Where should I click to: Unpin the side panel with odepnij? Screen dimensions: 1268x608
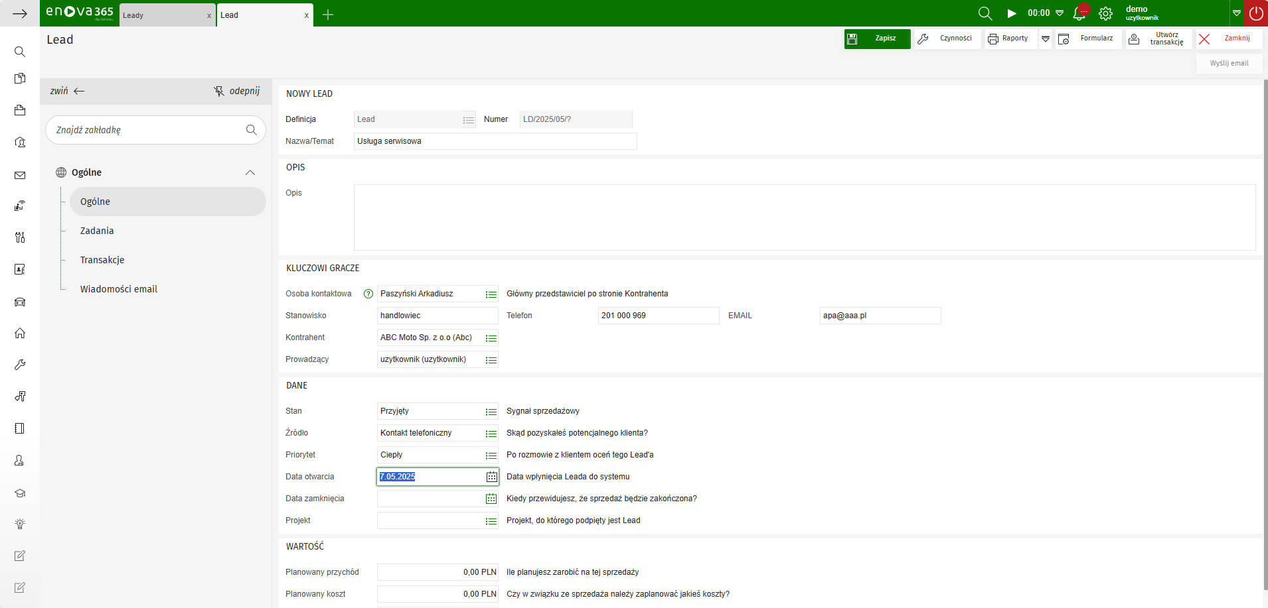click(x=237, y=91)
